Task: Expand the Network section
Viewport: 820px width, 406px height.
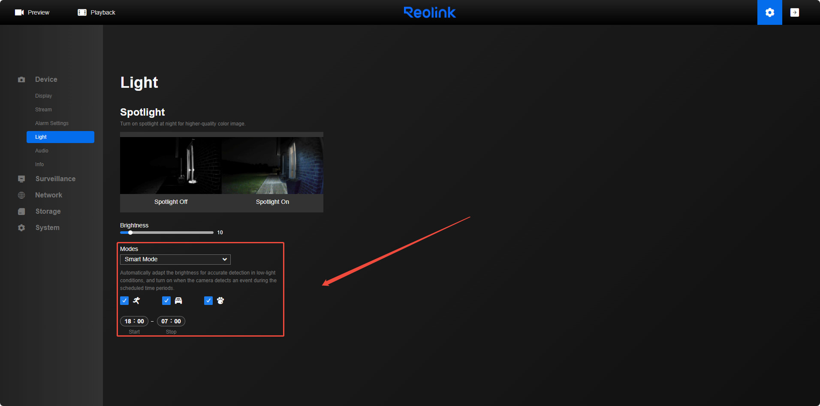Action: coord(48,195)
